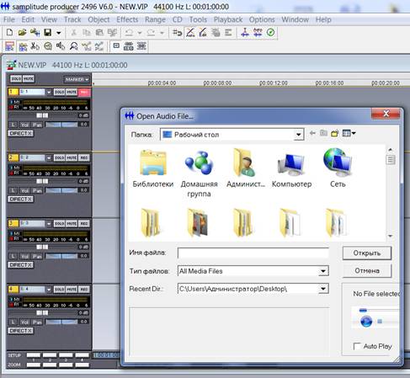Create a new folder via dialog icon
Viewport: 410px width, 378px height.
(335, 134)
